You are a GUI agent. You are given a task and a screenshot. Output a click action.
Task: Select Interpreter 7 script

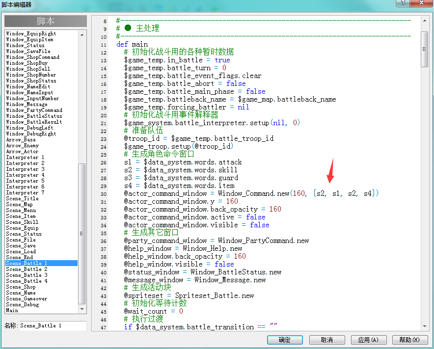[x=25, y=192]
